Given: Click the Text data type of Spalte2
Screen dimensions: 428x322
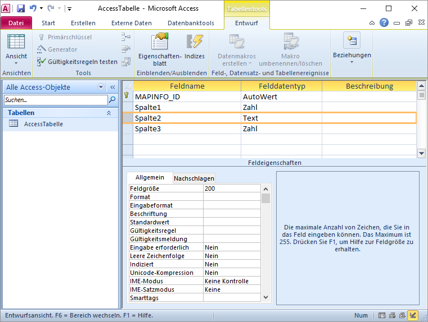Looking at the screenshot, I should tap(281, 118).
